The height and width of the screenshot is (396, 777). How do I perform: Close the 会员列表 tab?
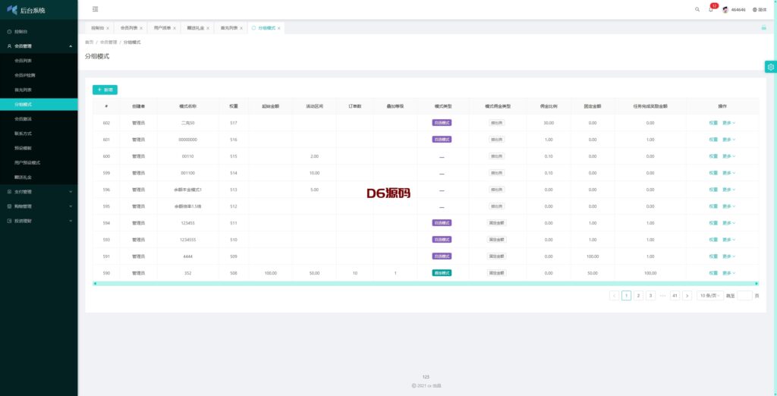(141, 28)
